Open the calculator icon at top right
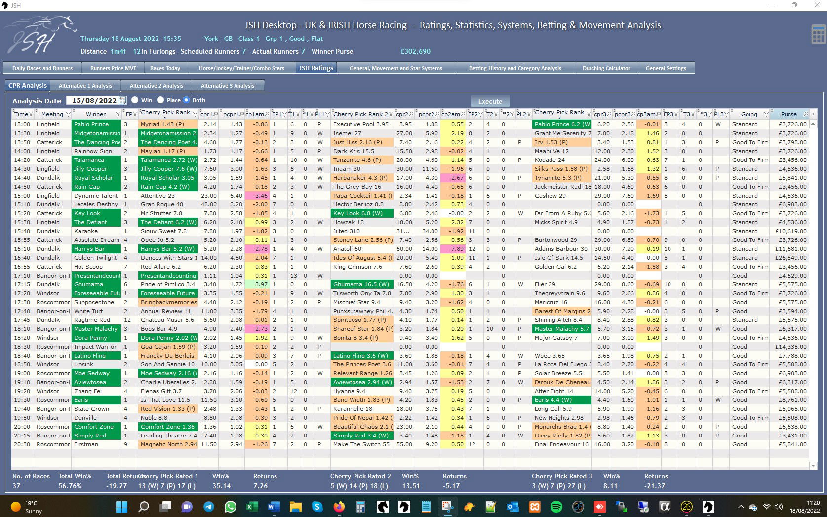827x517 pixels. 818,35
